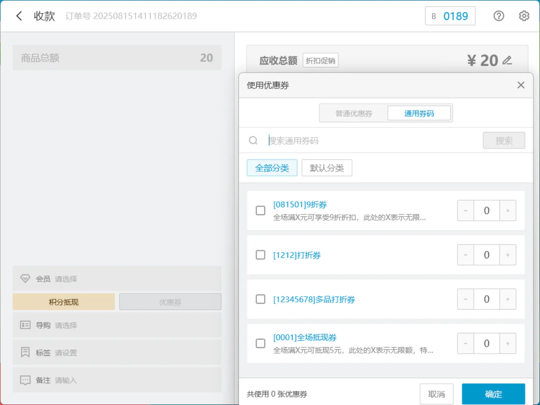The width and height of the screenshot is (540, 405).
Task: Select member via 会员 请选择 row
Action: (117, 279)
